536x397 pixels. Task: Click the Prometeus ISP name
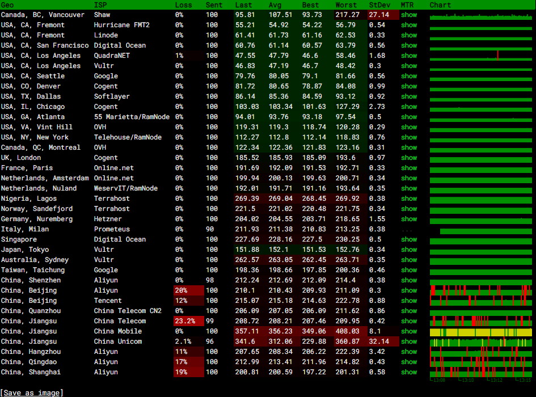[x=112, y=229]
